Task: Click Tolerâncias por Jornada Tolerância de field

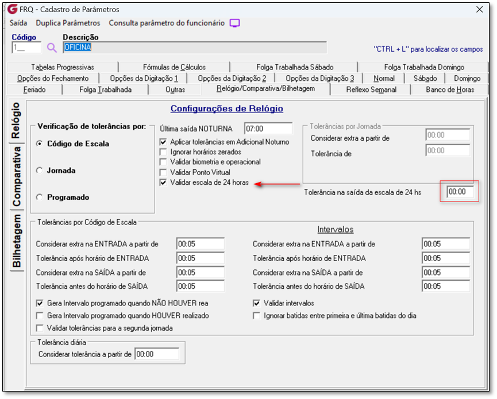Action: [448, 150]
